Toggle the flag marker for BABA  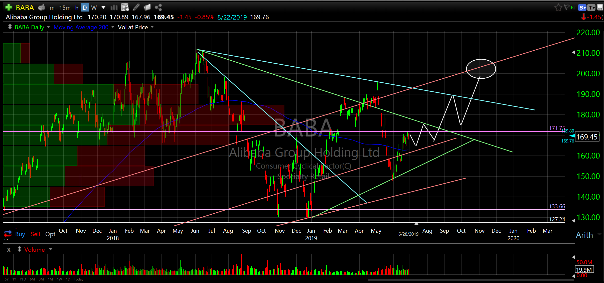coord(566,8)
